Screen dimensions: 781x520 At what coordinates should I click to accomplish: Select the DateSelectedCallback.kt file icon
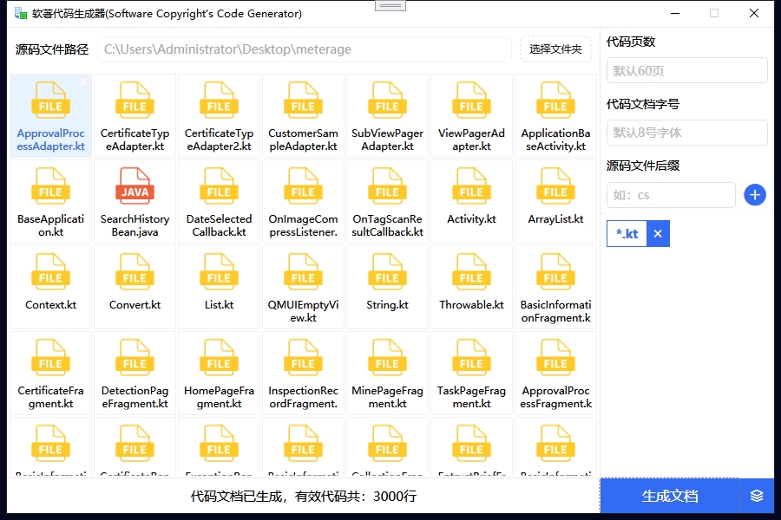coord(219,185)
